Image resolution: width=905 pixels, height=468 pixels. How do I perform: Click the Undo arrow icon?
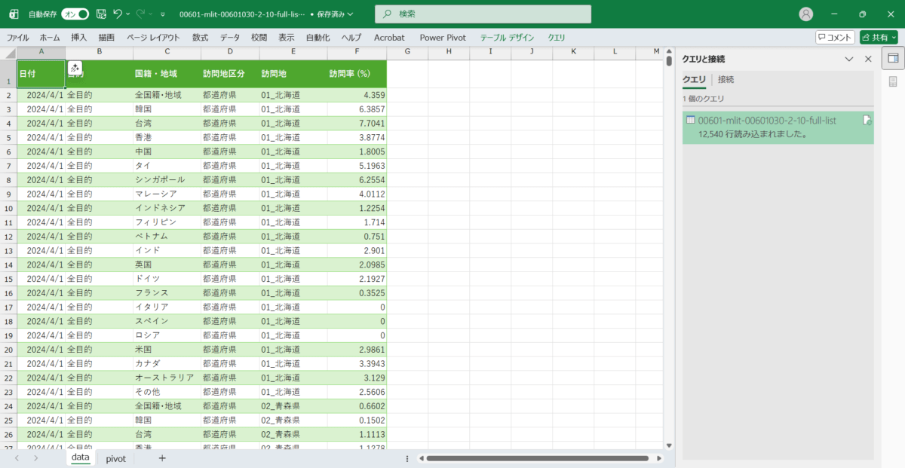click(x=117, y=14)
